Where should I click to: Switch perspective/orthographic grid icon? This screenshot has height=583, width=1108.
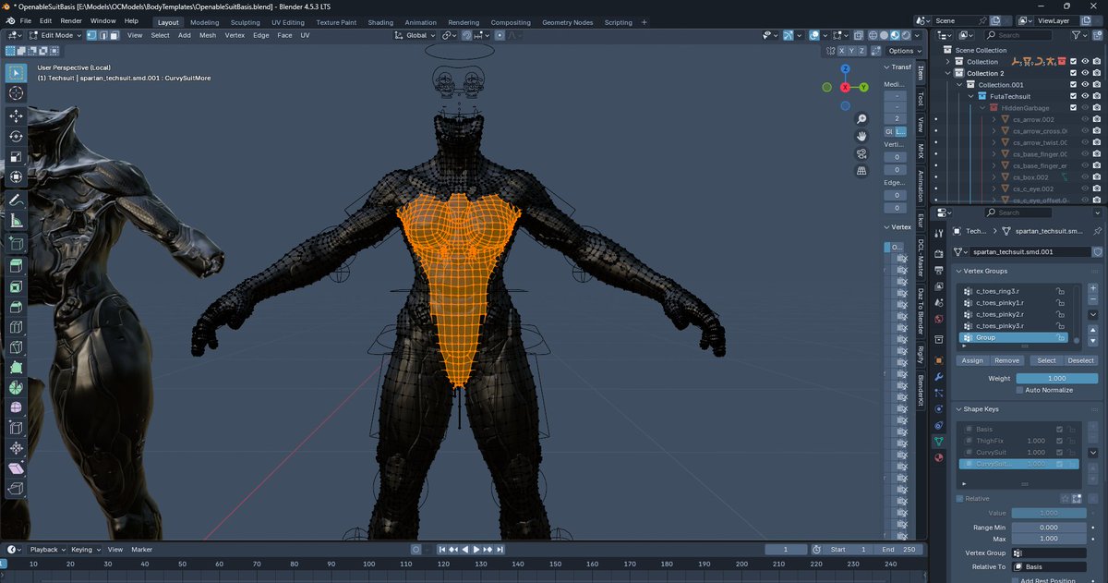tap(861, 170)
